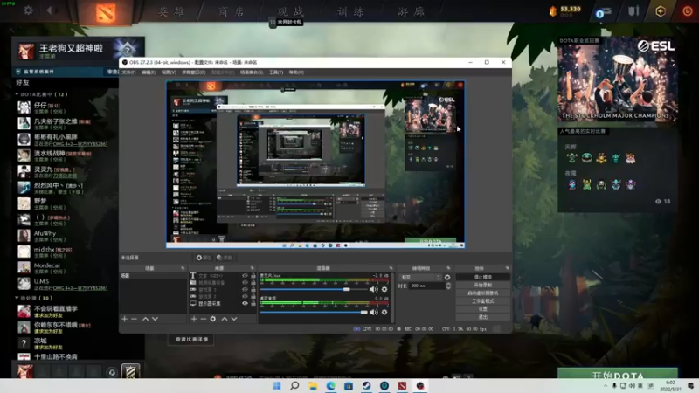This screenshot has height=393, width=699.
Task: Open the Dota armory shield icon
Action: pyautogui.click(x=633, y=11)
